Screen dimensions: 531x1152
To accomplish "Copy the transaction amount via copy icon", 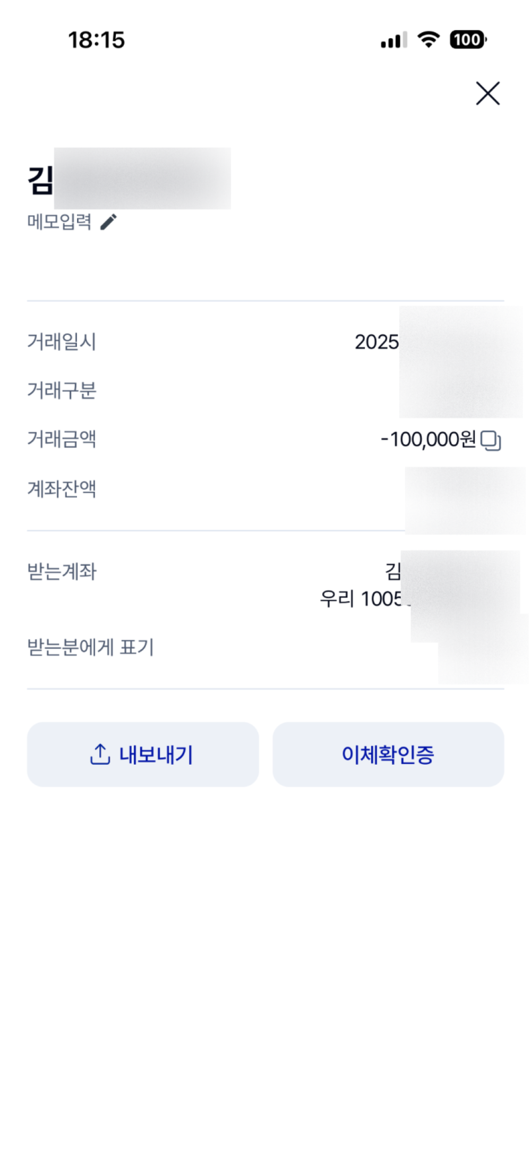I will coord(490,441).
